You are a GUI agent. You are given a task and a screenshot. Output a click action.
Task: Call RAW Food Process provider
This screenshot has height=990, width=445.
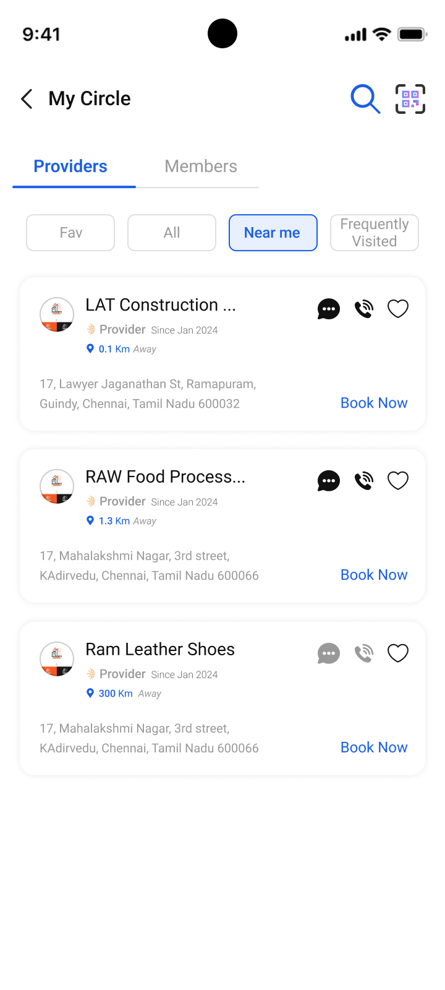click(x=364, y=481)
